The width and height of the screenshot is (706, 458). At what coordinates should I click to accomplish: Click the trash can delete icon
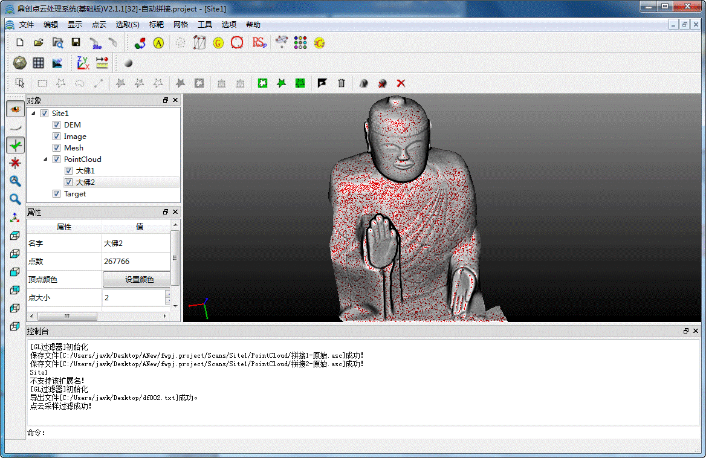tap(342, 83)
